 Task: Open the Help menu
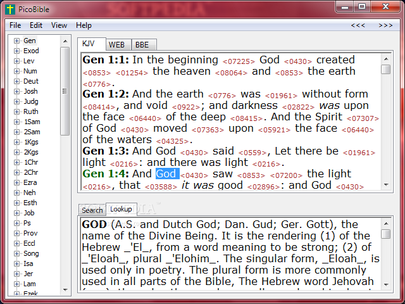pyautogui.click(x=84, y=25)
